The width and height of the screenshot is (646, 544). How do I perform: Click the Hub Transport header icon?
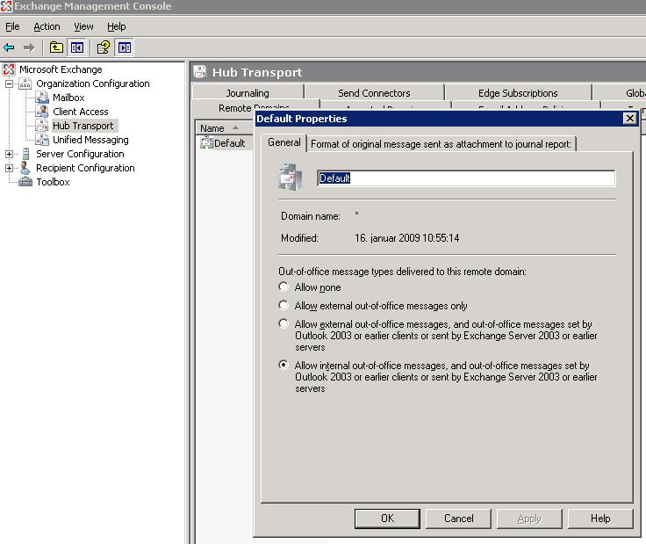[201, 72]
